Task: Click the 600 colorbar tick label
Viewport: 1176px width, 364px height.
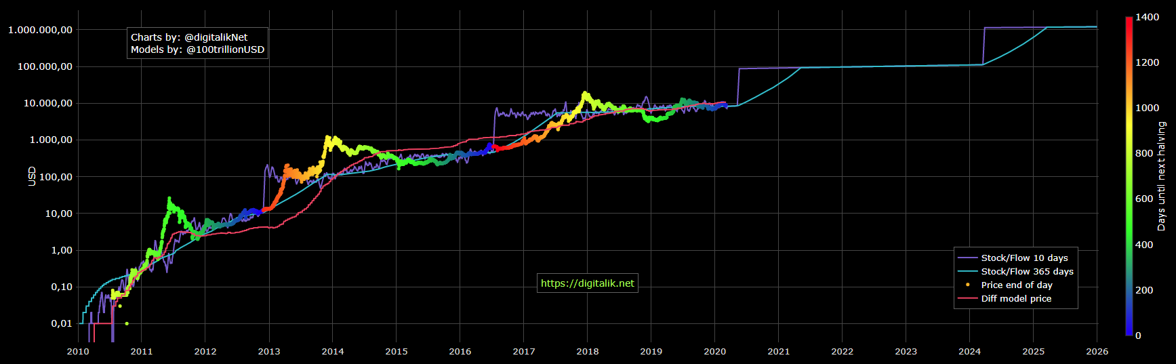Action: (1144, 199)
